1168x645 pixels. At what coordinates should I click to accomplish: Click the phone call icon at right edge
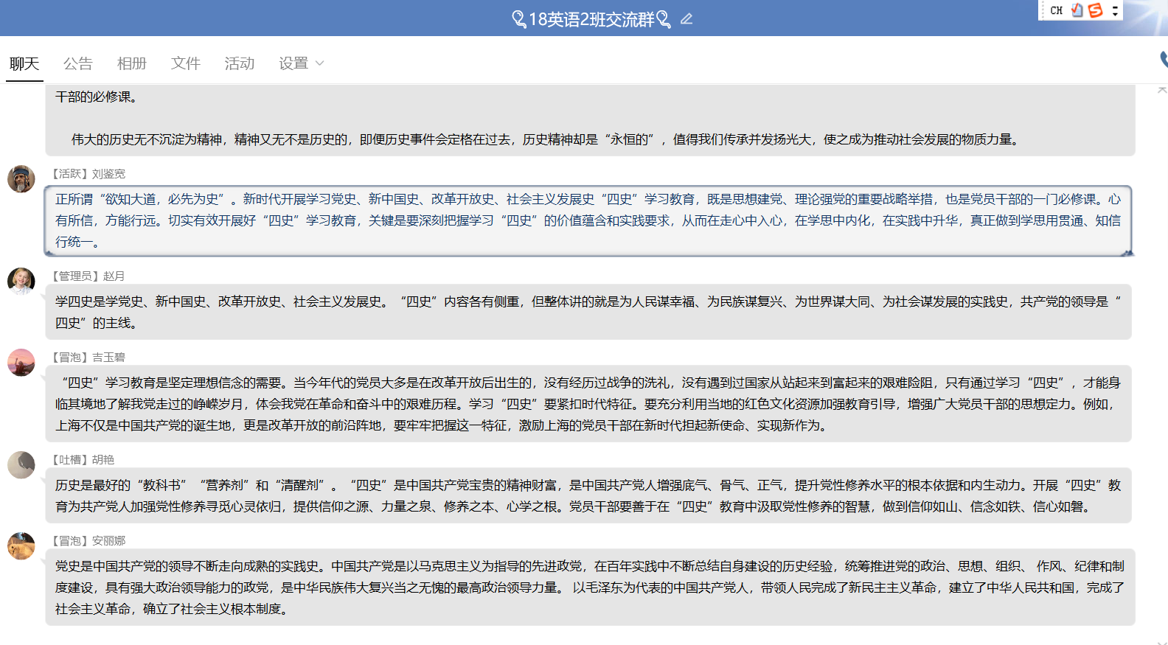(1164, 59)
